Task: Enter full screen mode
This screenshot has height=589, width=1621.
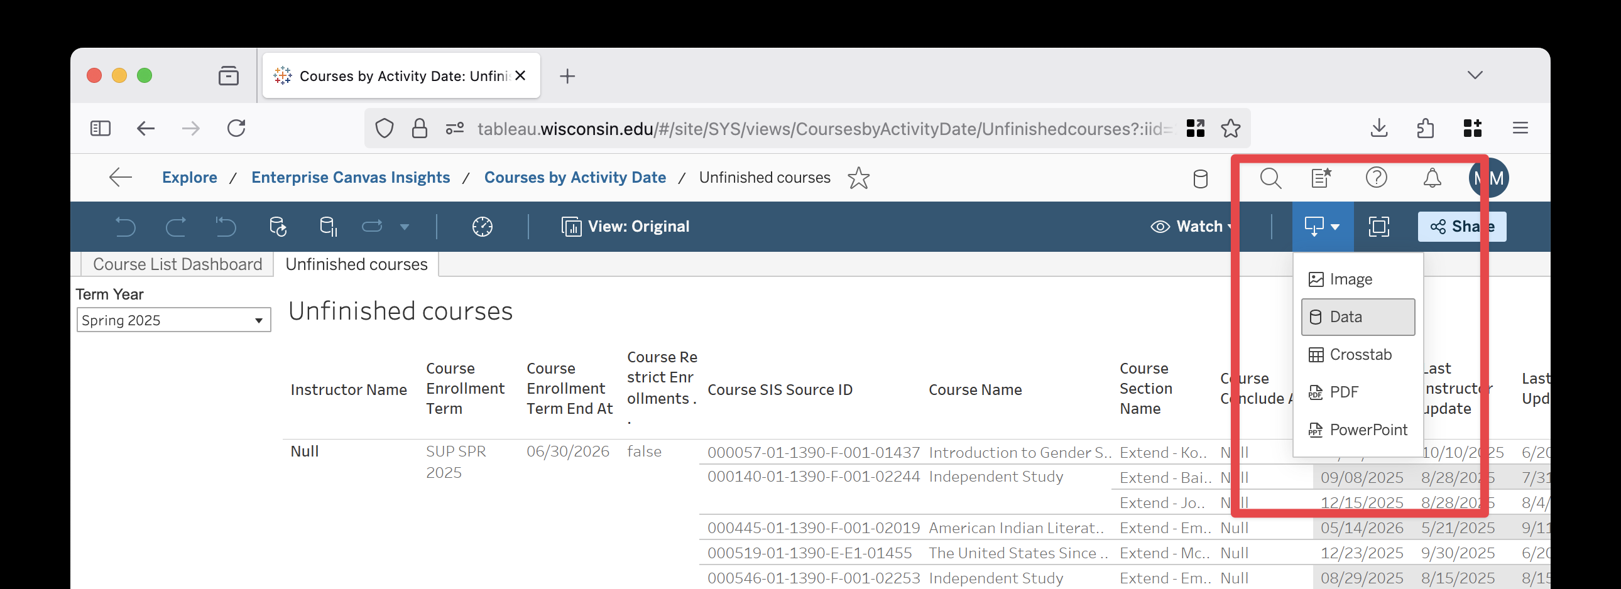Action: (x=1378, y=226)
